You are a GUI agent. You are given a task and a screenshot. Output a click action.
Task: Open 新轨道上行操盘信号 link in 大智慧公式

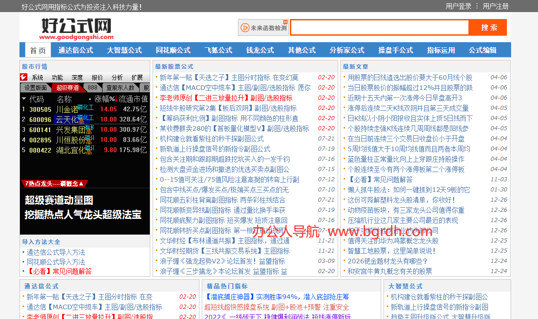point(439,307)
